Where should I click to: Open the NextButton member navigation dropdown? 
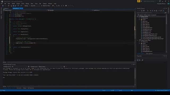[113, 10]
